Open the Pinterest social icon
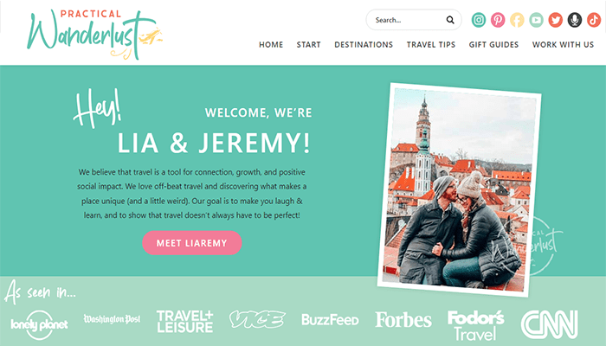The width and height of the screenshot is (606, 346). 498,20
